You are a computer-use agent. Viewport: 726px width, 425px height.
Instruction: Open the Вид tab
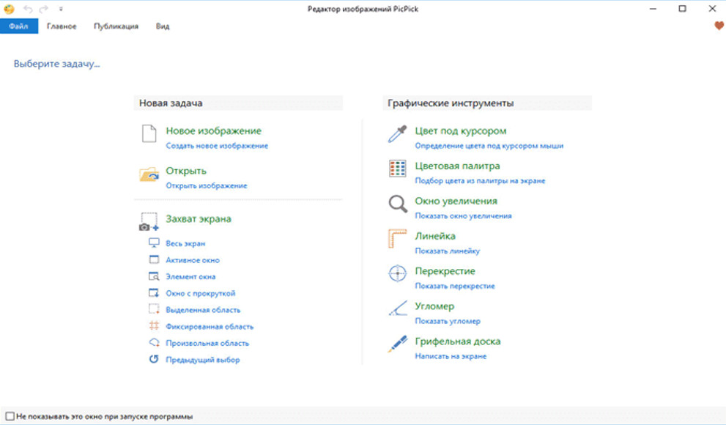coord(163,26)
